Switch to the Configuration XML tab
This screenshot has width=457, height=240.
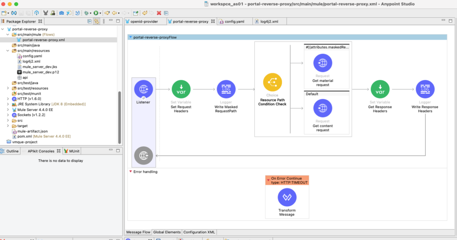[x=200, y=232]
